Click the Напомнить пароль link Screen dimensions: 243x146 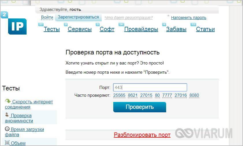188,18
